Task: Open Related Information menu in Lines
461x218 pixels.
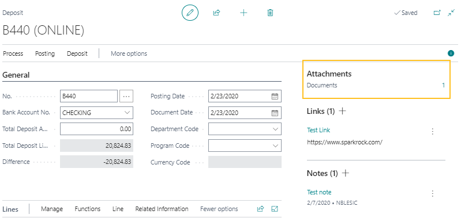Action: (162, 209)
